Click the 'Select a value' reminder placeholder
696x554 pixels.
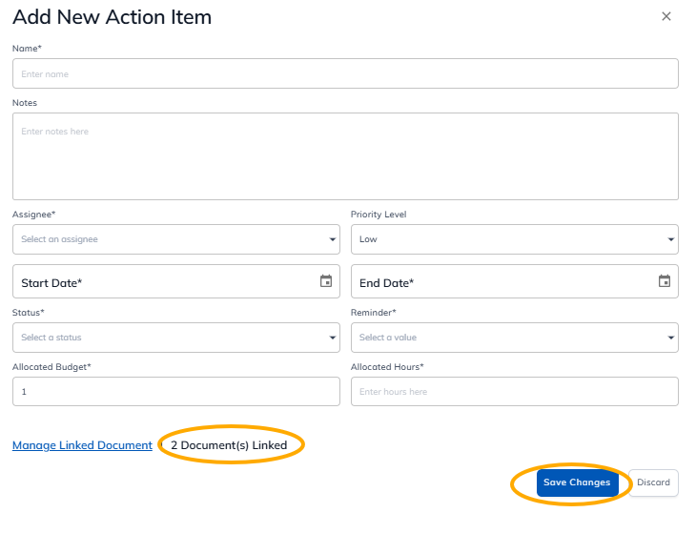pyautogui.click(x=388, y=338)
